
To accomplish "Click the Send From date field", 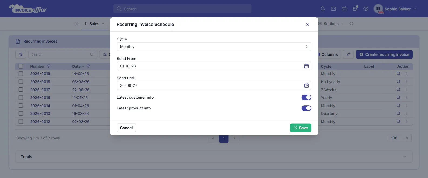I will (x=214, y=66).
